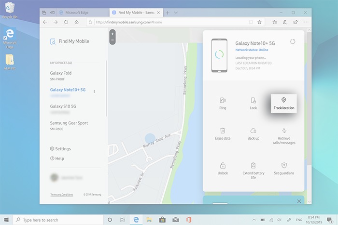Open Find My Mobile Settings
This screenshot has width=338, height=225.
tap(60, 149)
